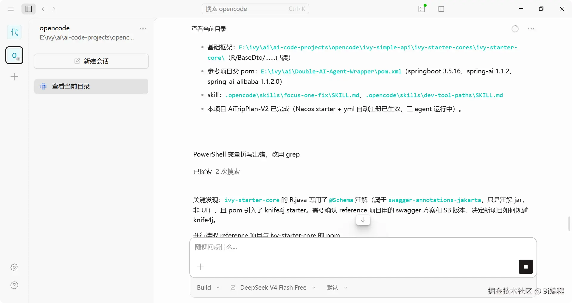This screenshot has width=572, height=303.
Task: Expand the 已探索 2 次搜索 section
Action: coord(217,172)
